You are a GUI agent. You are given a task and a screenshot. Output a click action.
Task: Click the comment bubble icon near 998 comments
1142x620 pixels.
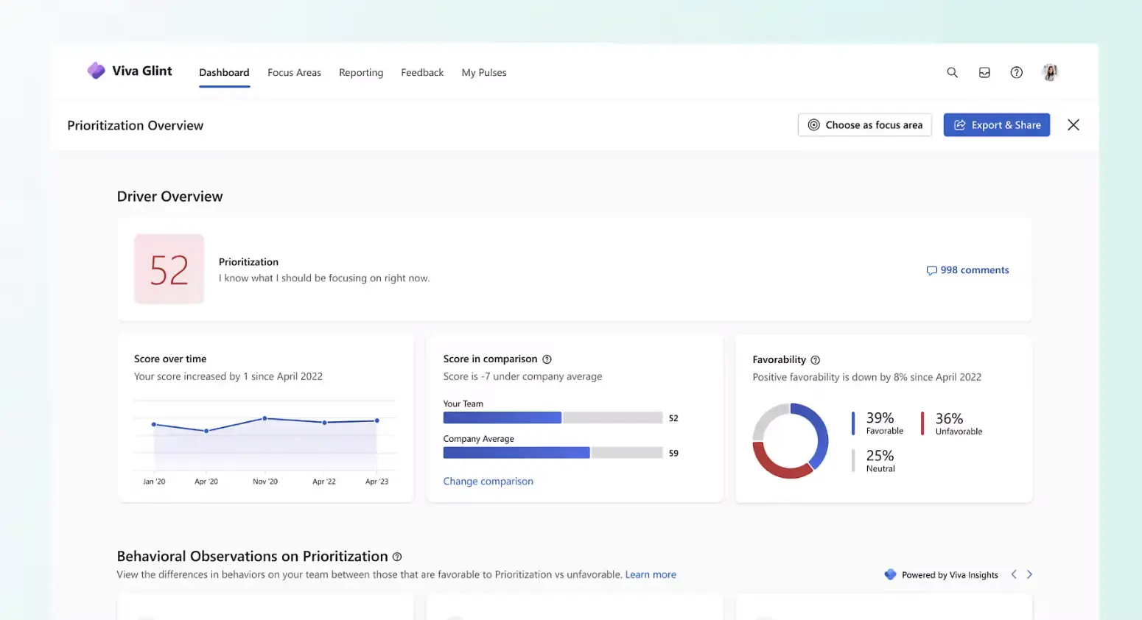[931, 270]
